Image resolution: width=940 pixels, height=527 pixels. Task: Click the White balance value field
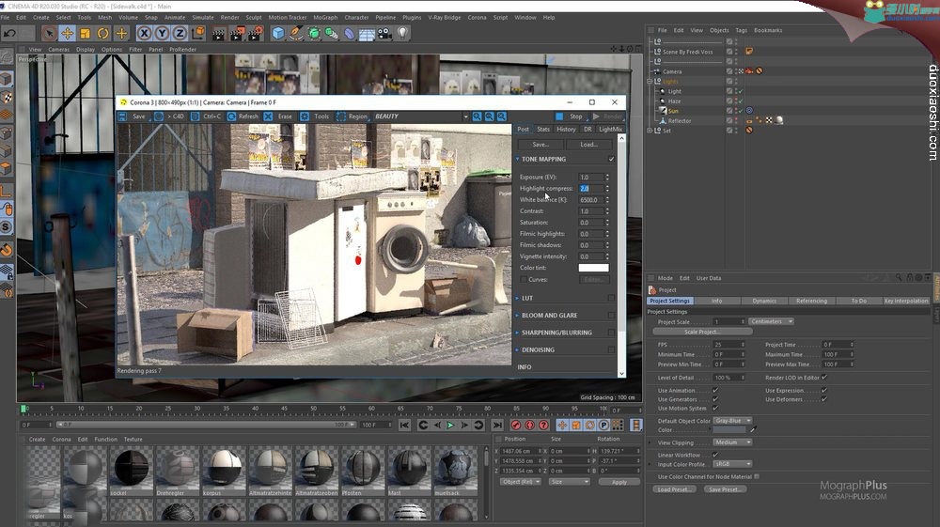[x=590, y=200]
